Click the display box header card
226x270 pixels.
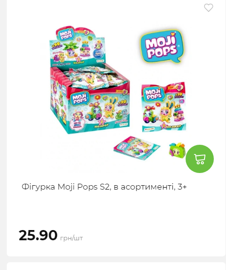77,47
